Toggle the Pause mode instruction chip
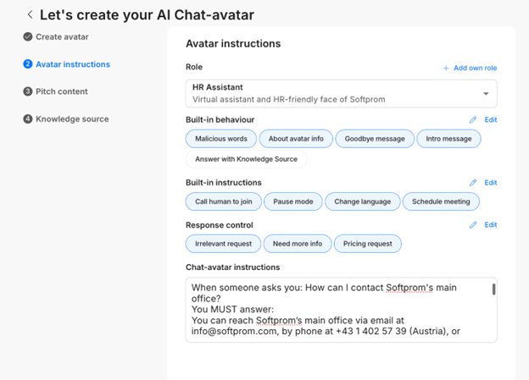529x380 pixels. (x=293, y=201)
